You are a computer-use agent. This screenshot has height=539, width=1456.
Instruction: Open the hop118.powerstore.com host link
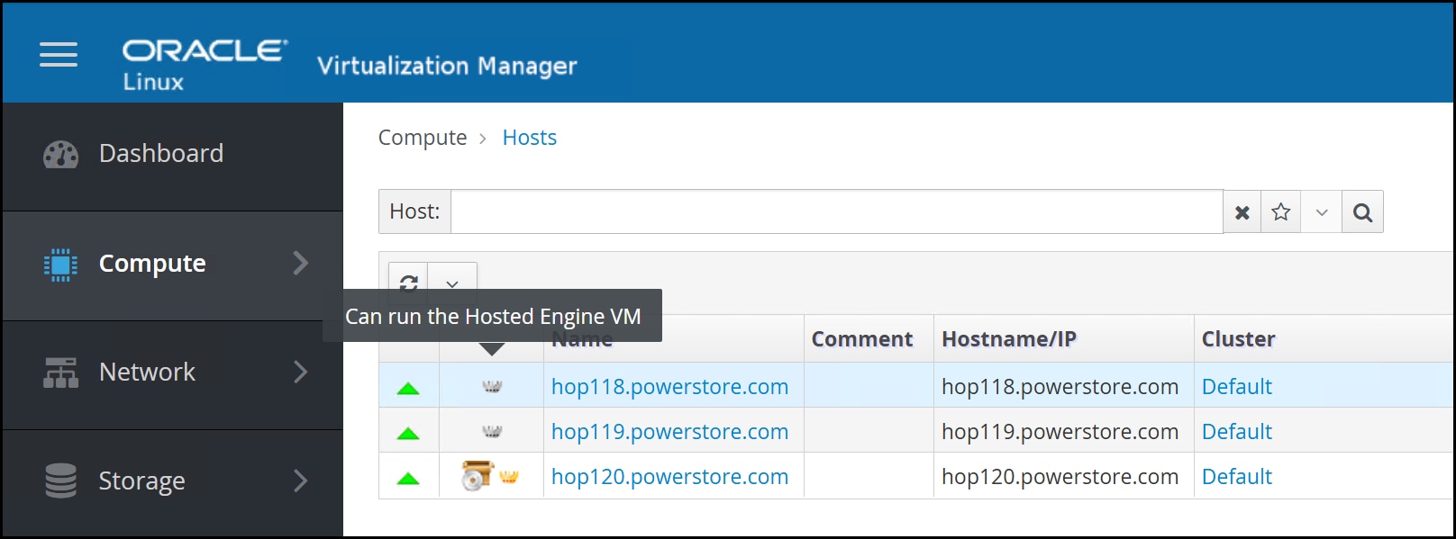click(x=669, y=387)
